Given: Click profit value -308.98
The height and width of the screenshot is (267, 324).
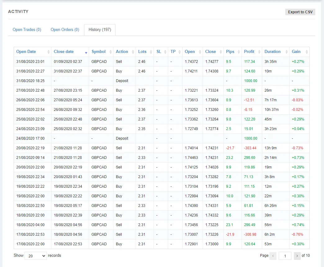Looking at the screenshot, I should pos(250,234).
